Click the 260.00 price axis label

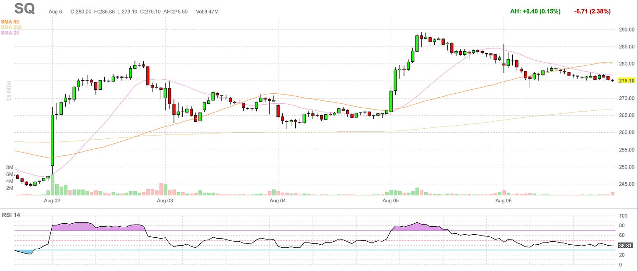click(627, 132)
